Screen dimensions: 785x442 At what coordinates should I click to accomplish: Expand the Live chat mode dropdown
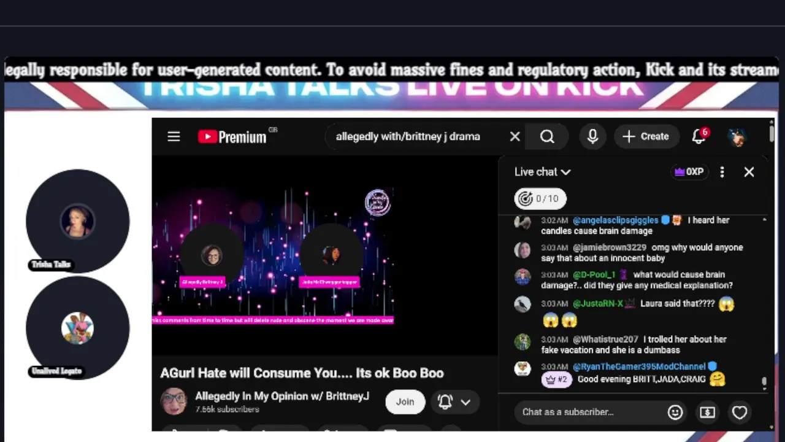pyautogui.click(x=543, y=172)
